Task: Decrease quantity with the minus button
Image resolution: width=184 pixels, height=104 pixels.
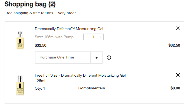Action: tap(87, 37)
